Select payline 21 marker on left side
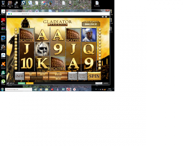The width and height of the screenshot is (183, 146). pyautogui.click(x=16, y=62)
